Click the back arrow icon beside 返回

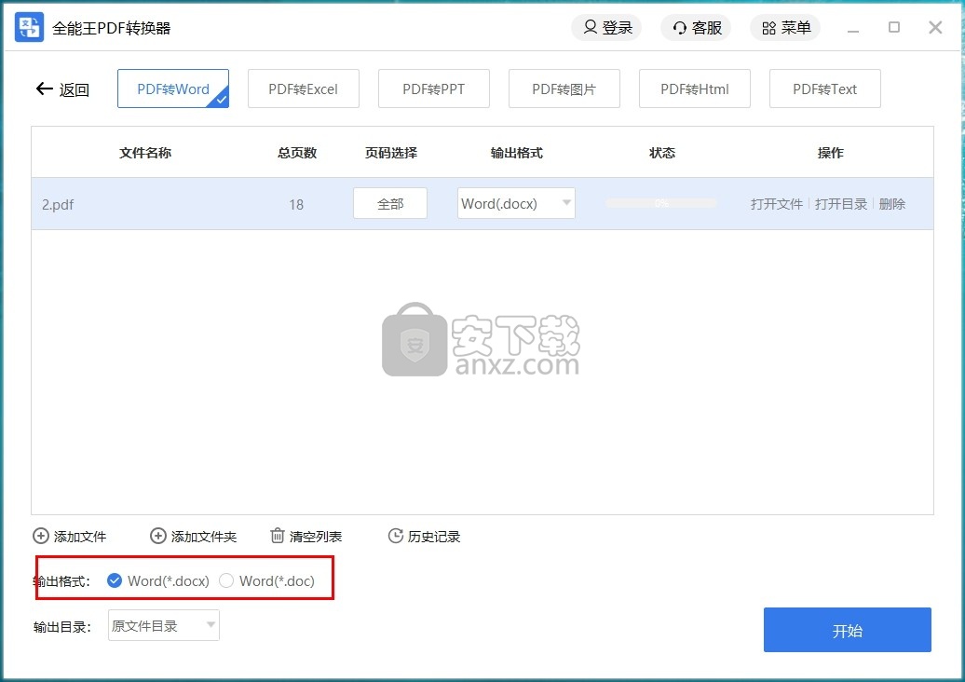pos(45,89)
